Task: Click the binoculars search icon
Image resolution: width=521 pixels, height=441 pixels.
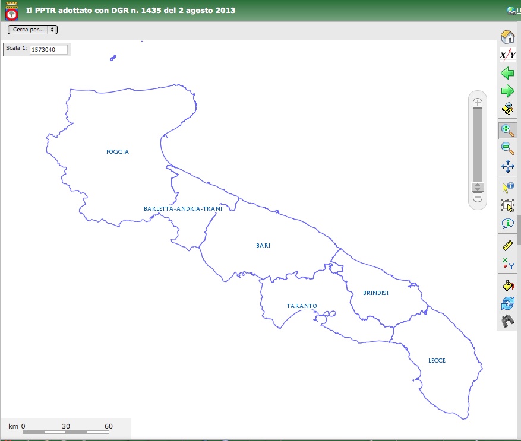Action: 507,321
